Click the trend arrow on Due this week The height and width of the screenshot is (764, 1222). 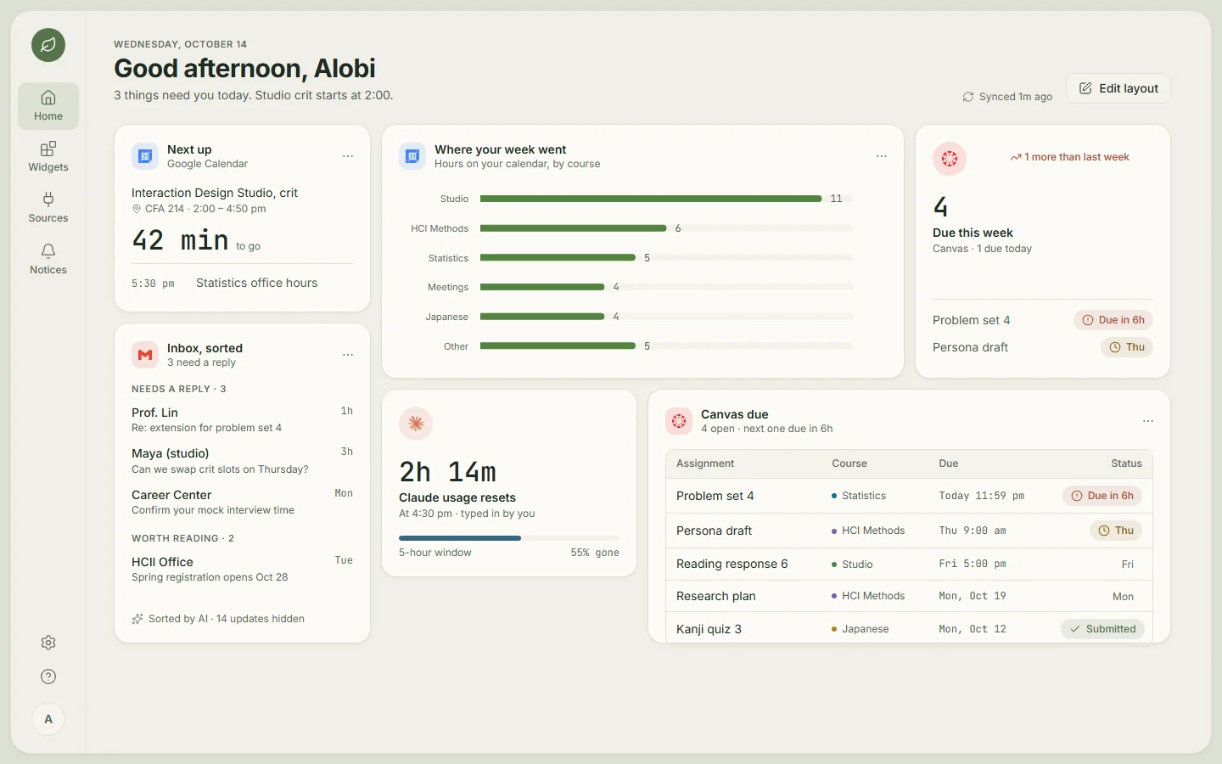pyautogui.click(x=1015, y=157)
